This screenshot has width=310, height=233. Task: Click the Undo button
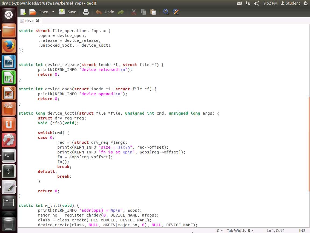click(x=105, y=12)
